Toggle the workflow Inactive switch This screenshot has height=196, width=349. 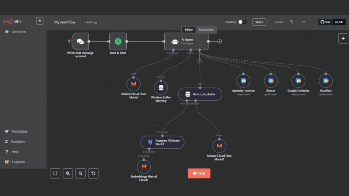242,22
